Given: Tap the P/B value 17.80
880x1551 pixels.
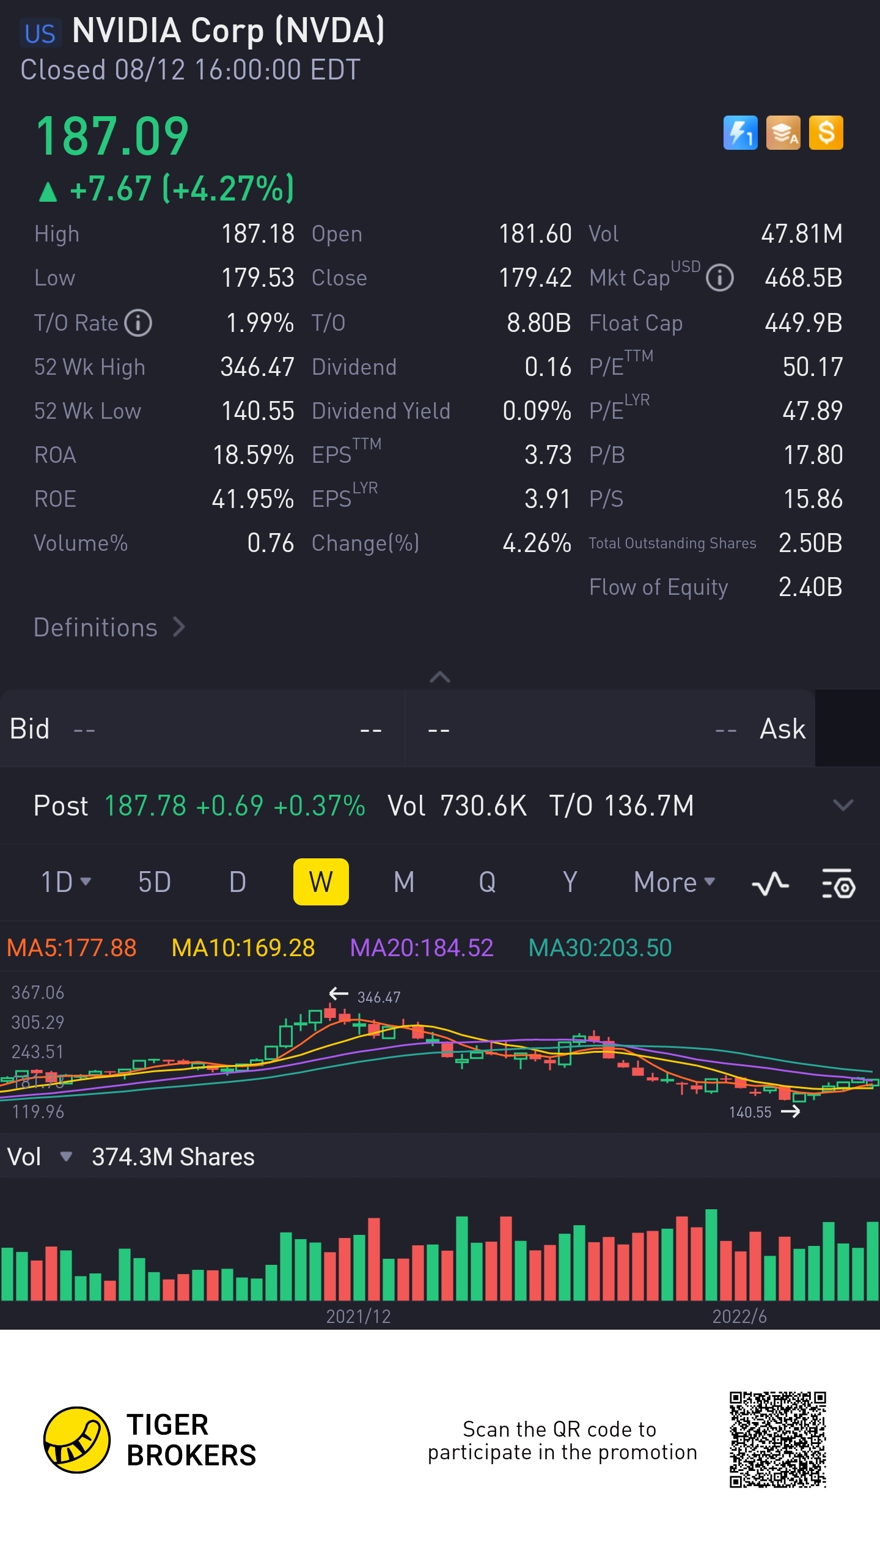Looking at the screenshot, I should click(x=813, y=455).
